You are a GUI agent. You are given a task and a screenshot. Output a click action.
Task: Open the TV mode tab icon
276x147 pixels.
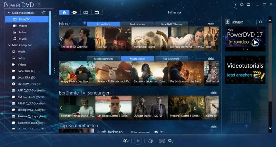(x=97, y=12)
